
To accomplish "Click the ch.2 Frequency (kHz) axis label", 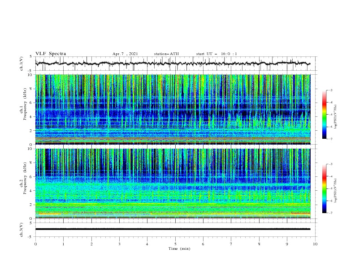I will pyautogui.click(x=23, y=178).
